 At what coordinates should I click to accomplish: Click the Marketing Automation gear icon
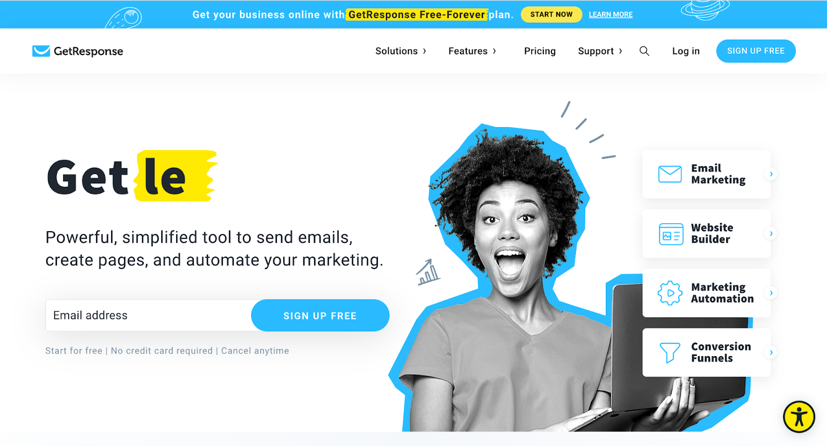point(670,293)
